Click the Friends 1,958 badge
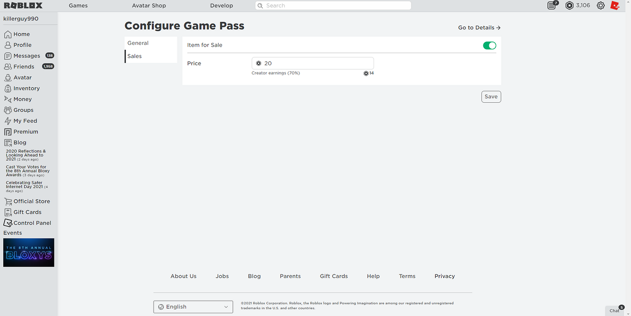631x316 pixels. point(48,67)
